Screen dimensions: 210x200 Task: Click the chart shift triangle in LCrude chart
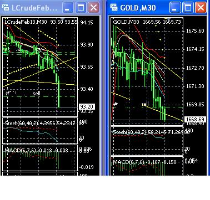(x=62, y=19)
